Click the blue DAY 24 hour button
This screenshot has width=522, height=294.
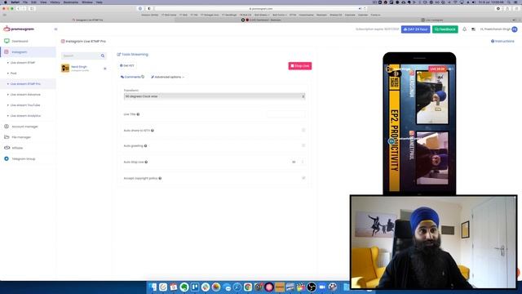415,29
